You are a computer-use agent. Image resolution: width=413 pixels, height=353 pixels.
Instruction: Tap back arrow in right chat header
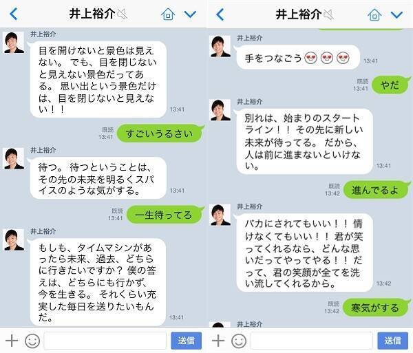coord(220,14)
